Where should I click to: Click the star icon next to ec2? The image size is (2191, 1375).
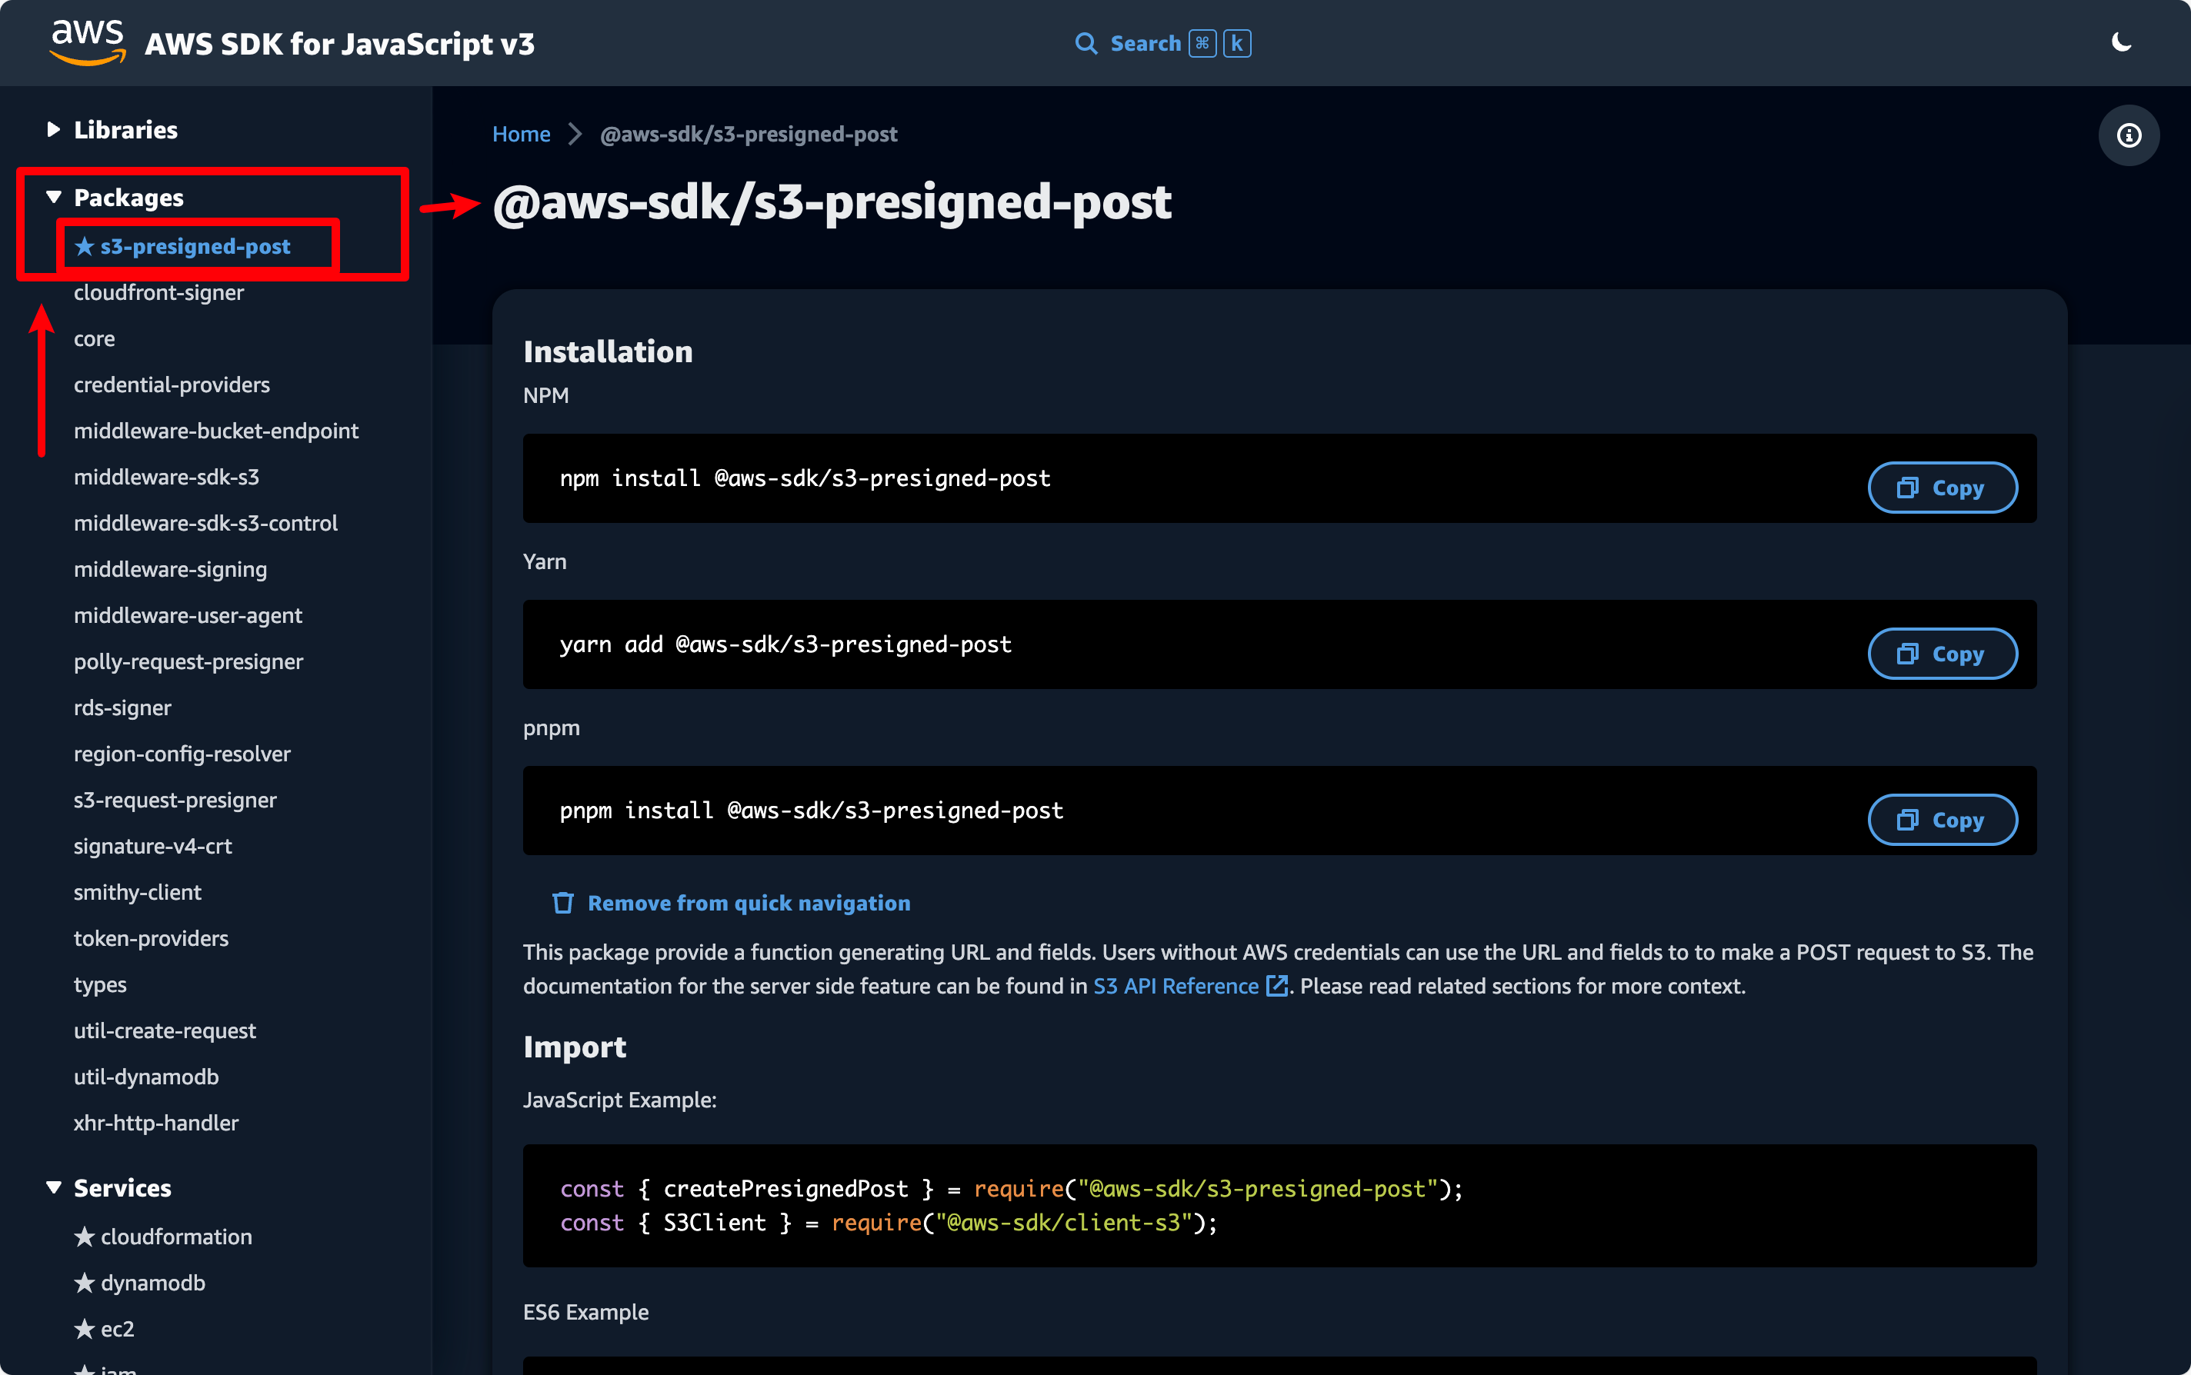(x=85, y=1330)
